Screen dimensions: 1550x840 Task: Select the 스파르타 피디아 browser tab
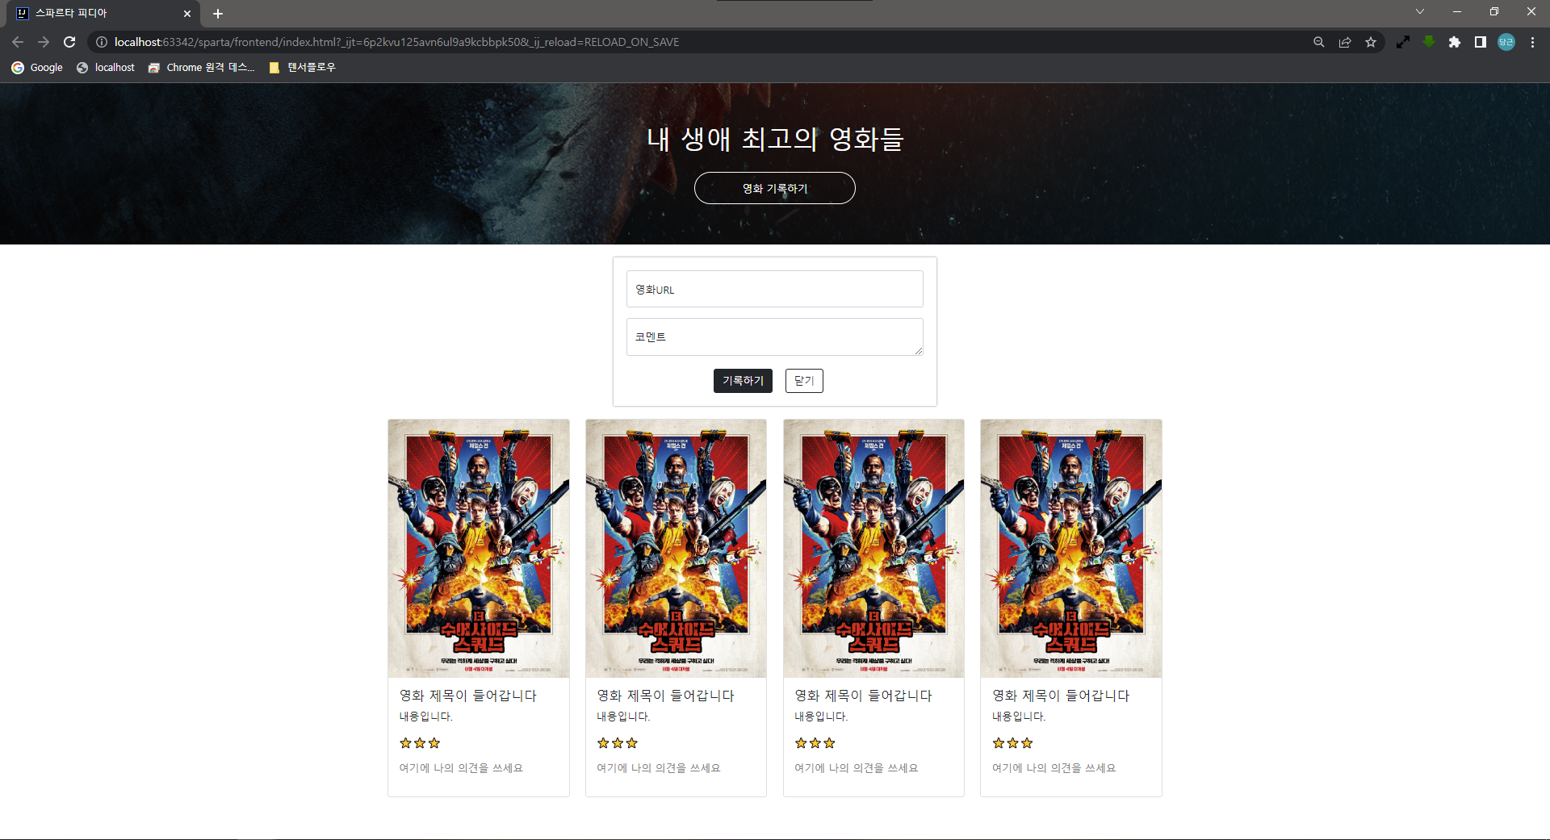(103, 14)
